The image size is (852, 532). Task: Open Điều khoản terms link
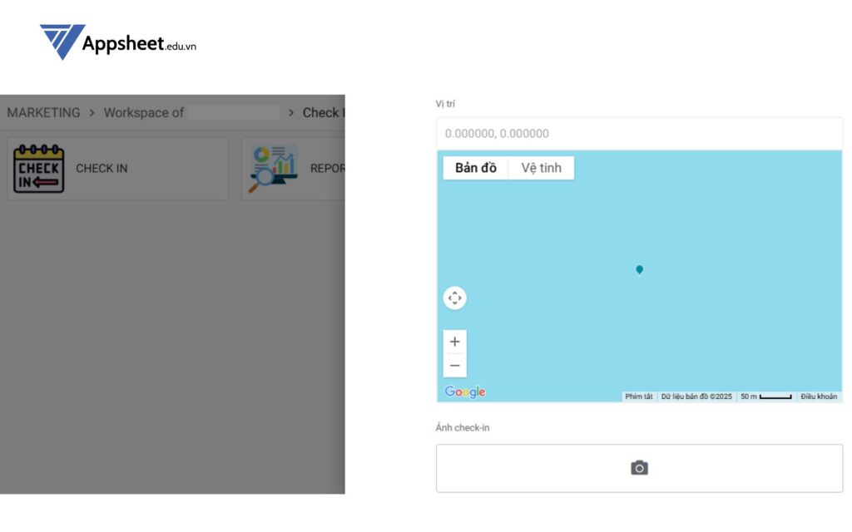[819, 397]
